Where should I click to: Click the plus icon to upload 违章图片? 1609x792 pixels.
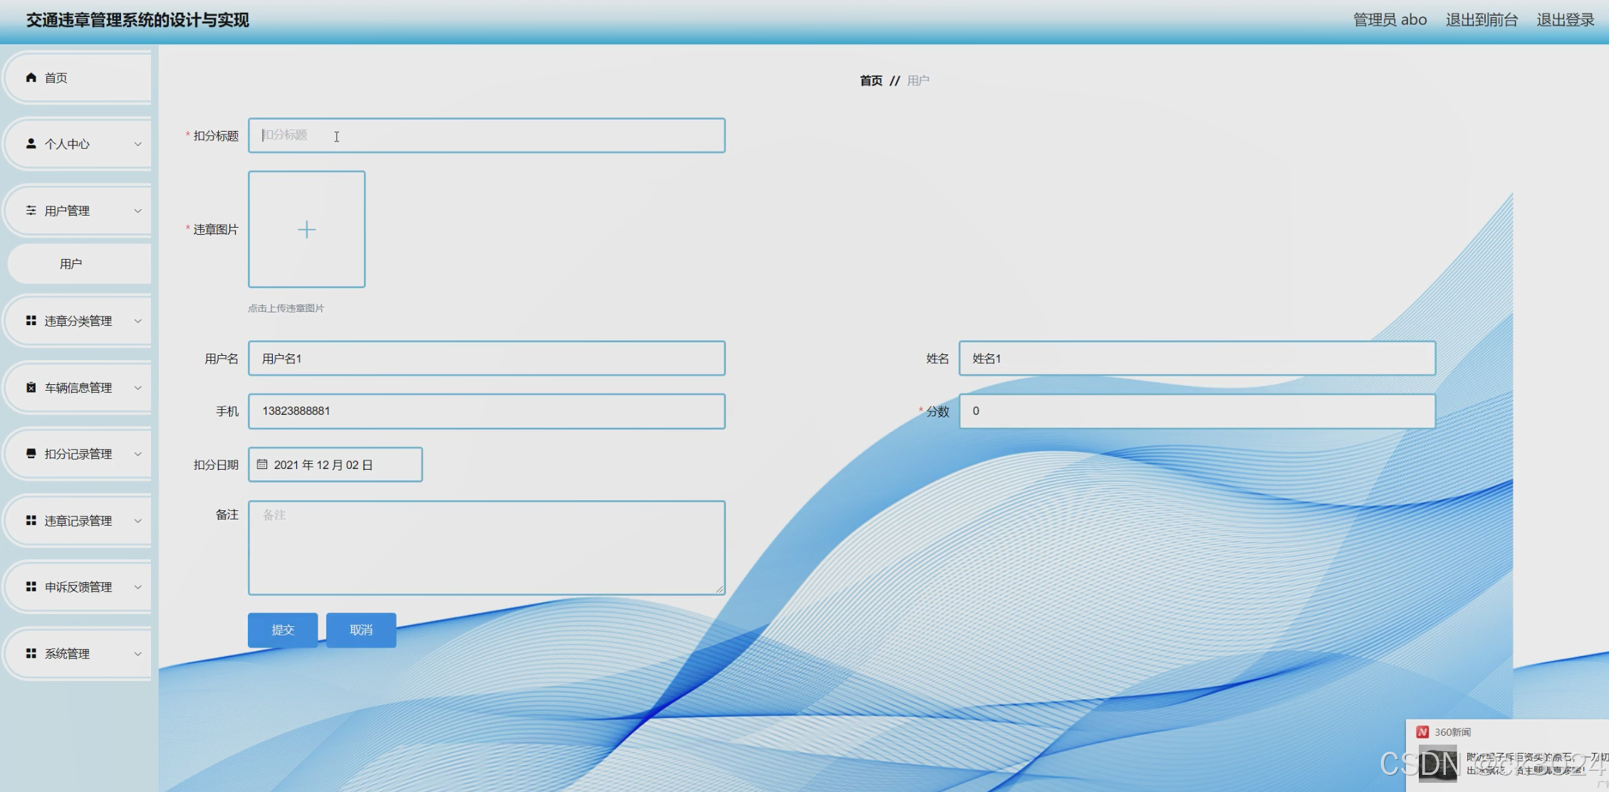pos(306,229)
